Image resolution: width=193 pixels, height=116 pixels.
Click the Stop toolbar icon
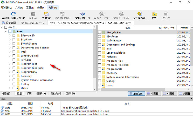(33, 14)
